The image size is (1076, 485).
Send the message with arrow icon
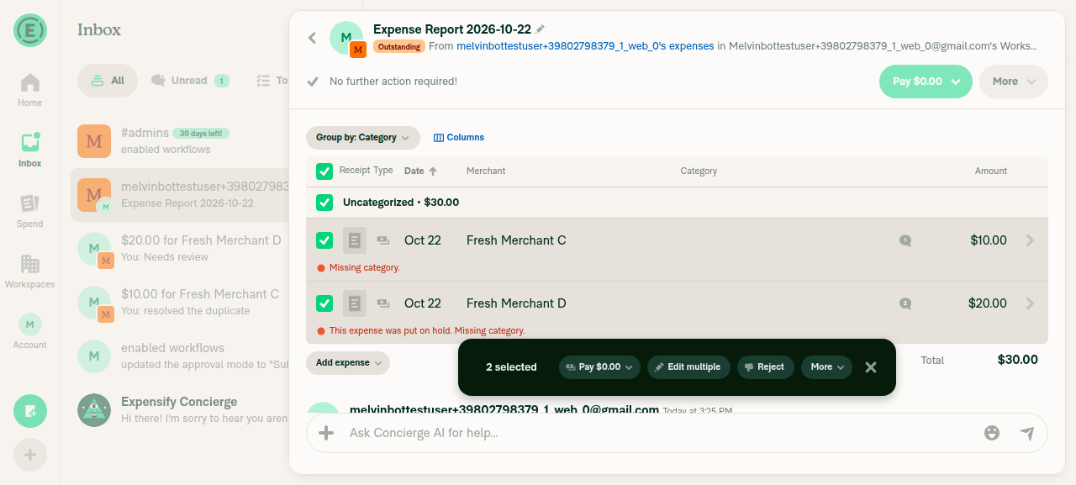(x=1026, y=433)
